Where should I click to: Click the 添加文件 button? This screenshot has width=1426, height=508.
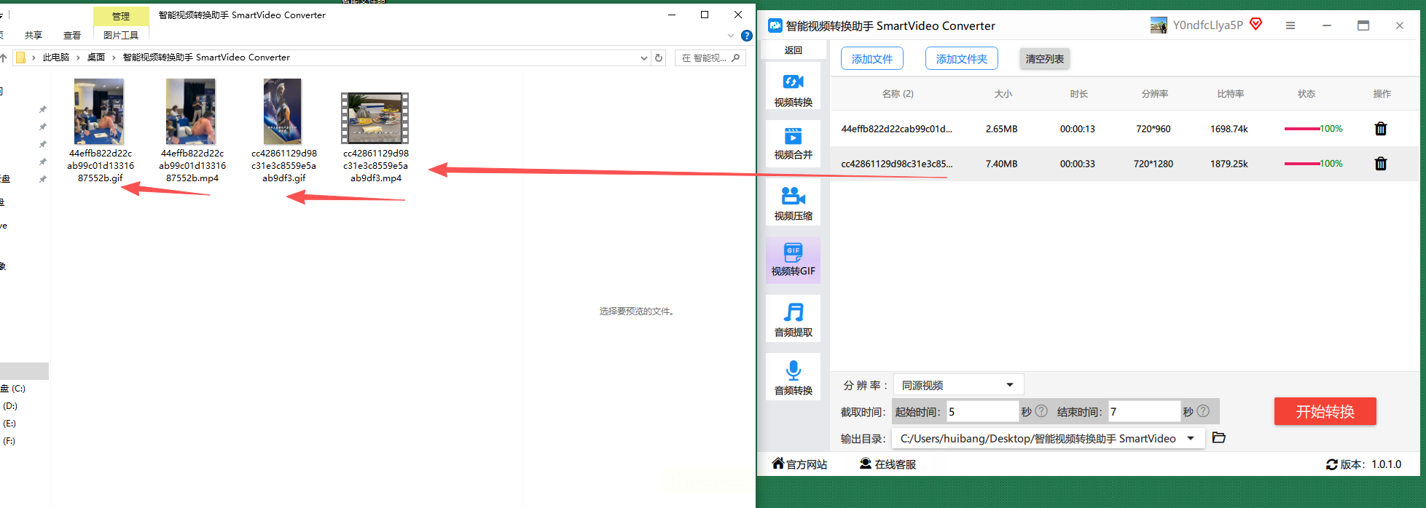872,59
